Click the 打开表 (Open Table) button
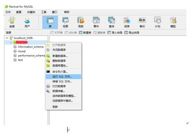The width and height of the screenshot is (193, 135). 57,33
